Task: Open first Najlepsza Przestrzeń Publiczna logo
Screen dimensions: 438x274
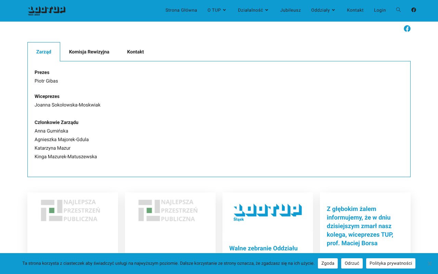Action: [x=70, y=210]
